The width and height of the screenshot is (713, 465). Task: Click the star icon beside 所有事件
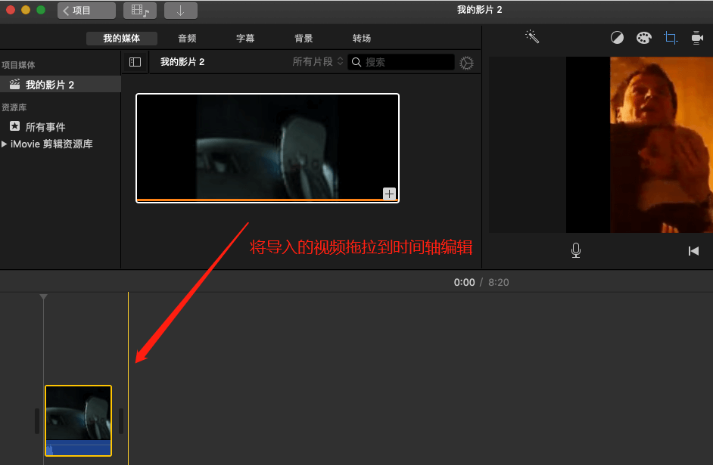pyautogui.click(x=15, y=126)
